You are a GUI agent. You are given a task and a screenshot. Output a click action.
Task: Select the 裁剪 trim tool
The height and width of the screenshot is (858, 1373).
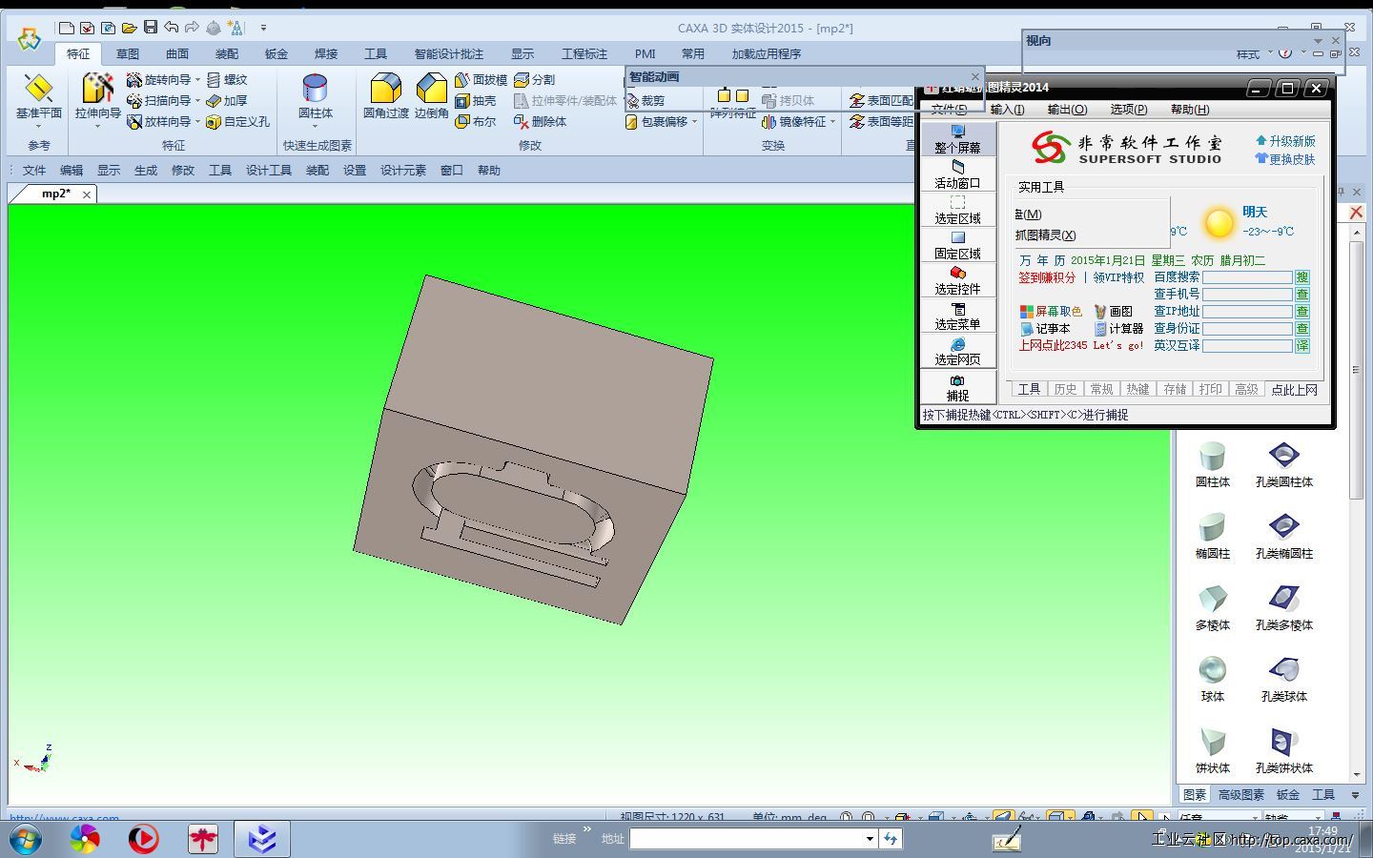click(x=646, y=101)
